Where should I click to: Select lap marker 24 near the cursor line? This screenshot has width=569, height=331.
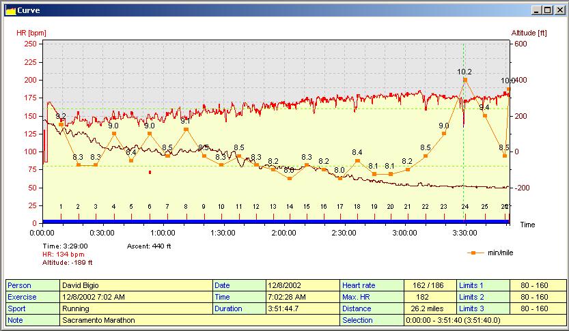[x=465, y=207]
